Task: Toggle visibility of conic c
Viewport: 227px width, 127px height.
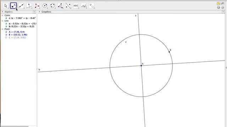Action: tap(6, 18)
